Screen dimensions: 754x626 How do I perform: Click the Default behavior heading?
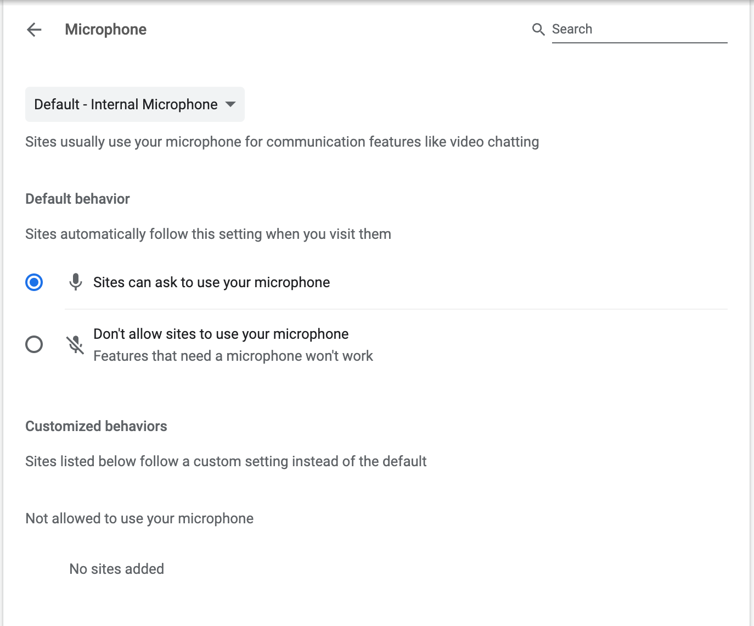[x=77, y=199]
